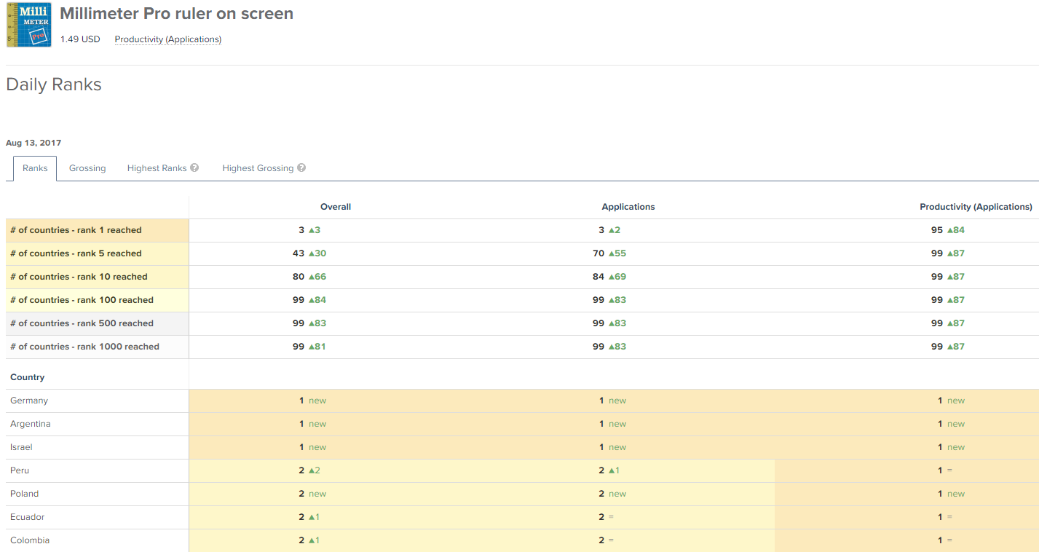Click the Peru country row label
Screen dimensions: 1039x552
point(20,470)
